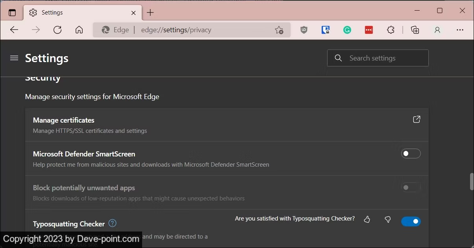Go to the home page
Screen dimensions: 474x248
79,30
